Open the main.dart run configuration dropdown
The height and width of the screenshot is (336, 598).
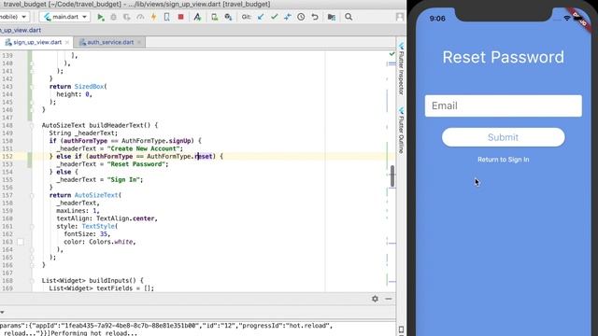coord(64,17)
